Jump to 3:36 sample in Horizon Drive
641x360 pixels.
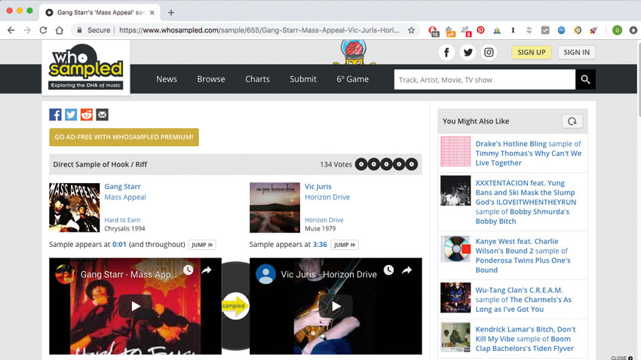coord(345,245)
